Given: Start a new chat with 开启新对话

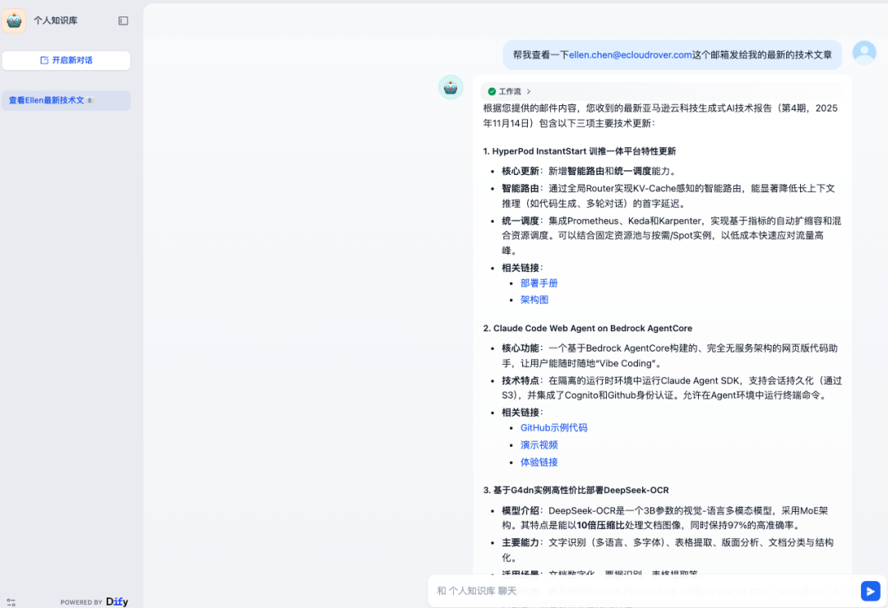Looking at the screenshot, I should point(66,60).
